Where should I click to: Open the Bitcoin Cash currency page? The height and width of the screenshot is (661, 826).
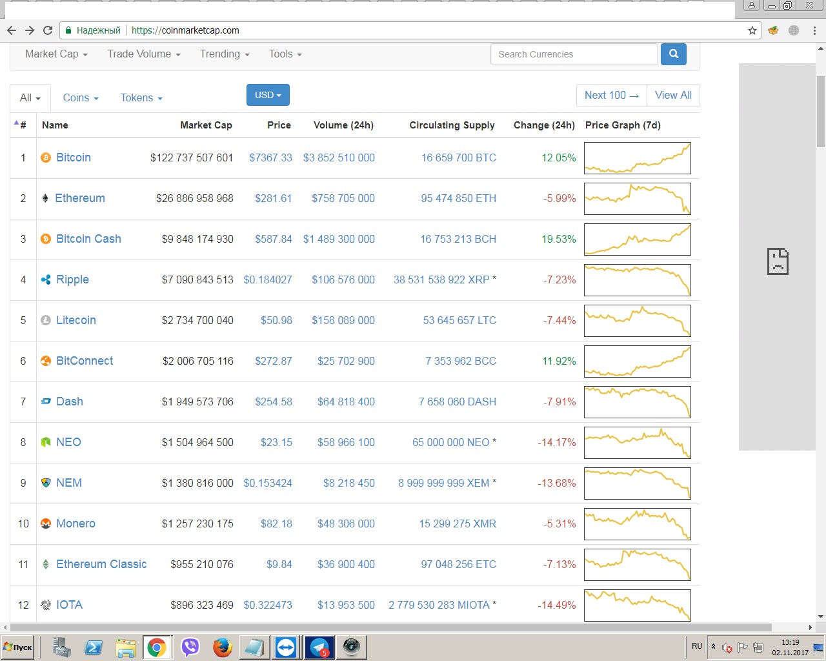point(88,239)
